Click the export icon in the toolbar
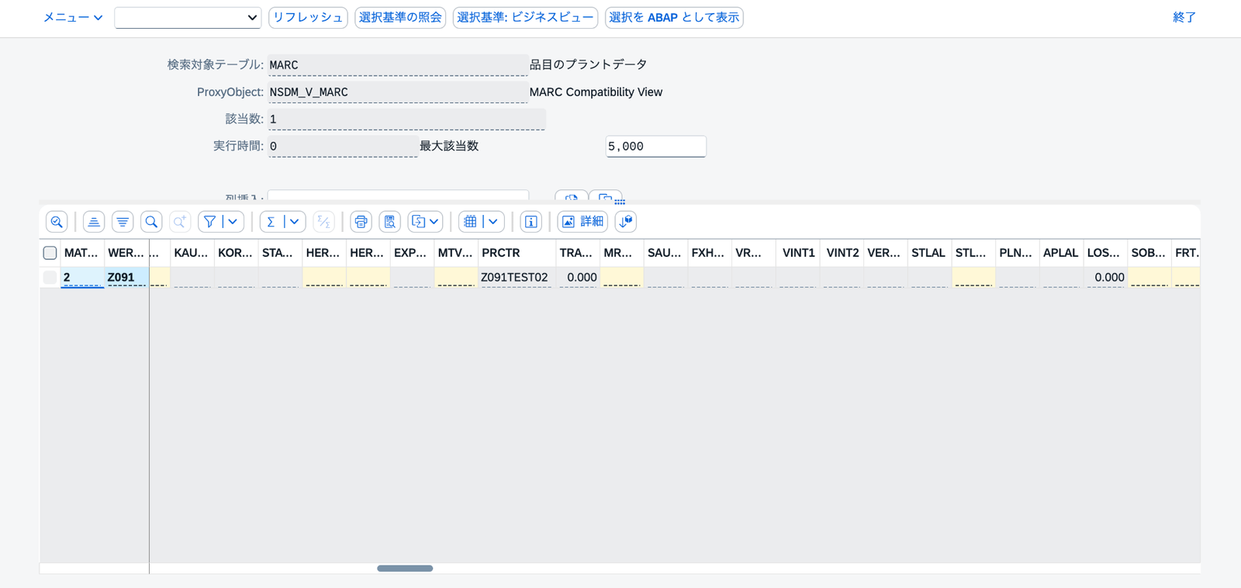This screenshot has height=588, width=1241. tap(418, 222)
